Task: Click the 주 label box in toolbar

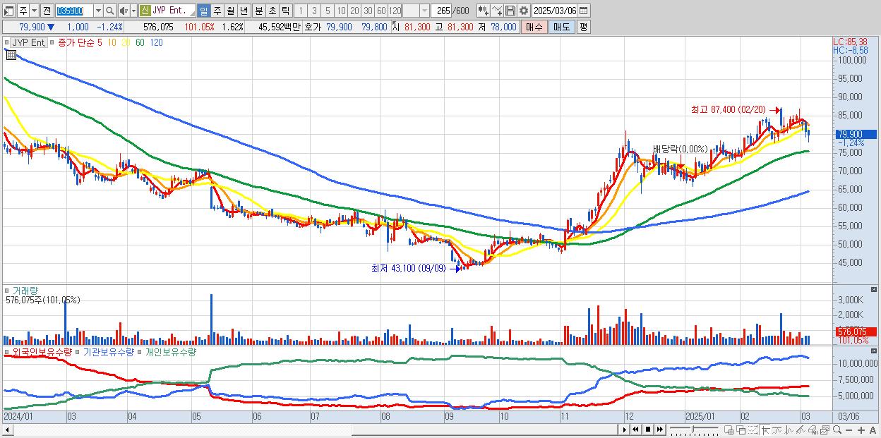Action: tap(23, 11)
